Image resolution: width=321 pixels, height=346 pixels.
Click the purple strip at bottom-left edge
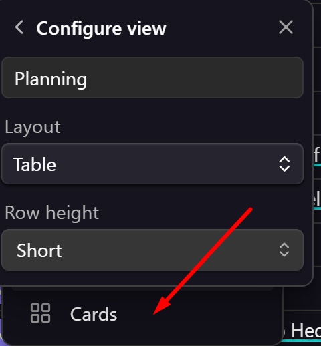(1, 316)
